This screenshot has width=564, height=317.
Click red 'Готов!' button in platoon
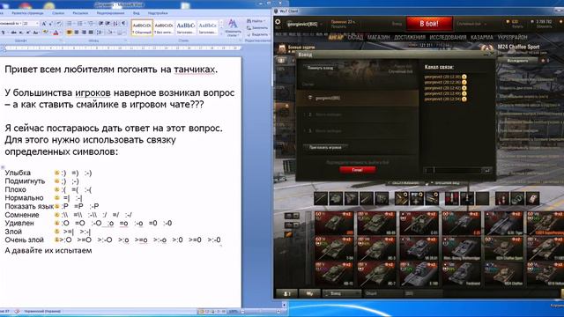[x=358, y=170]
